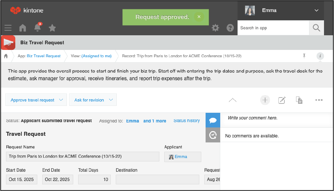Open the notifications bell
This screenshot has height=191, width=334.
tap(38, 28)
